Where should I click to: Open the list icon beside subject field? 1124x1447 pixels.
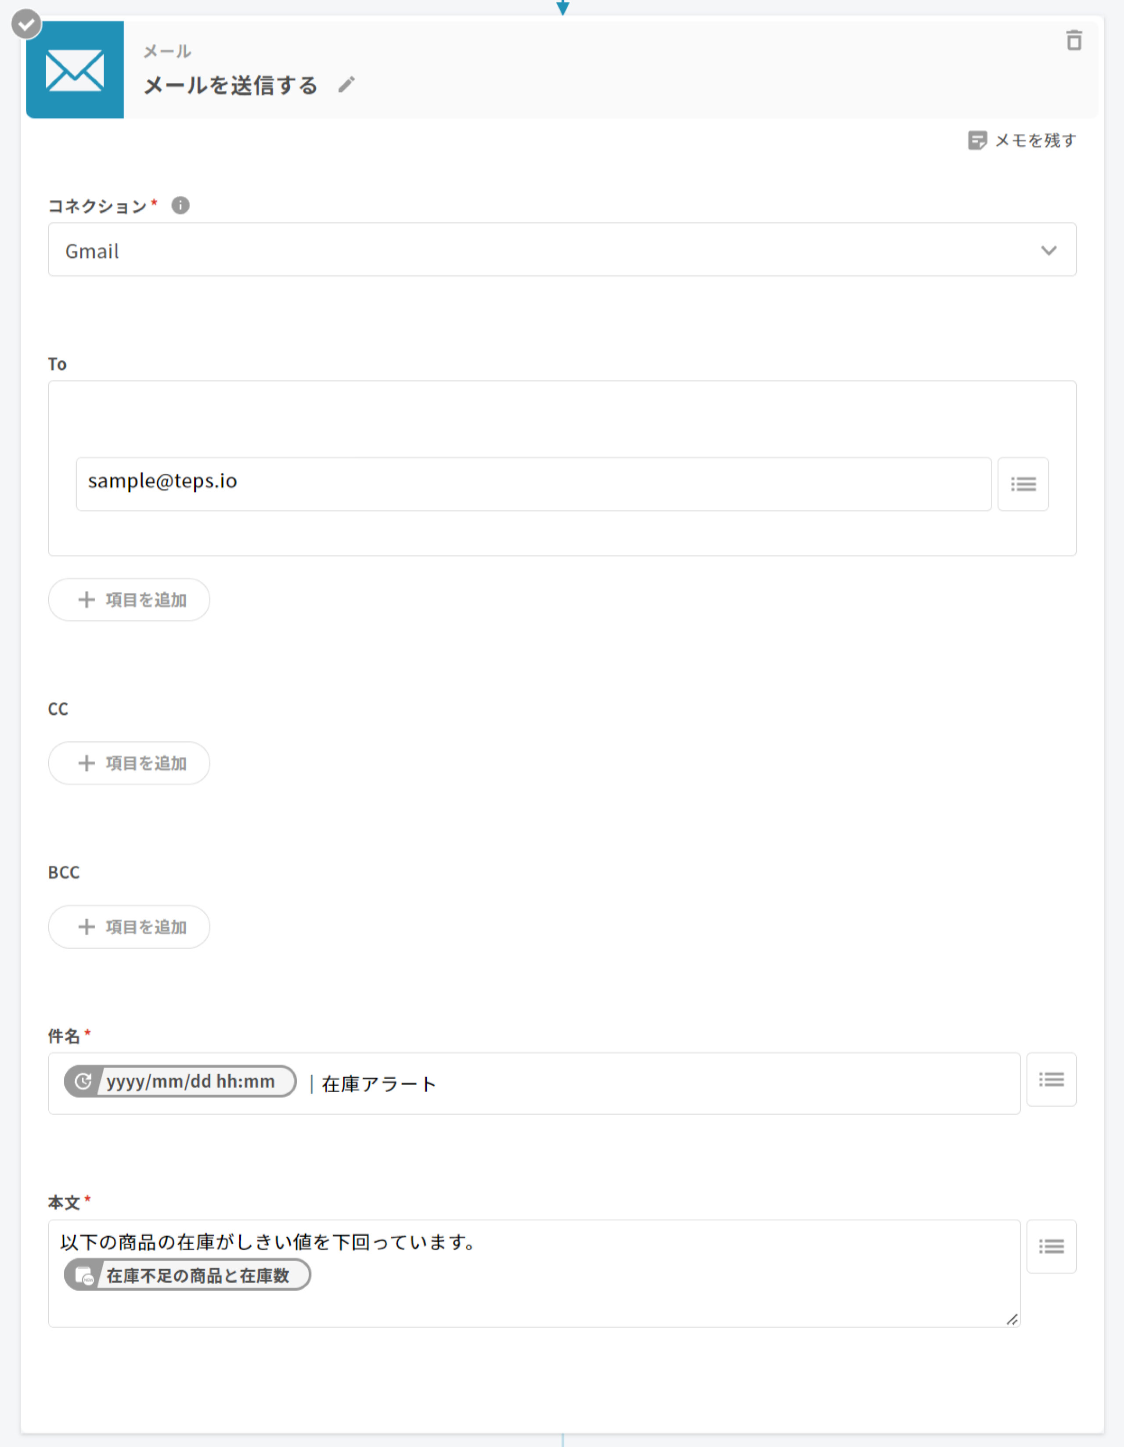(x=1051, y=1080)
